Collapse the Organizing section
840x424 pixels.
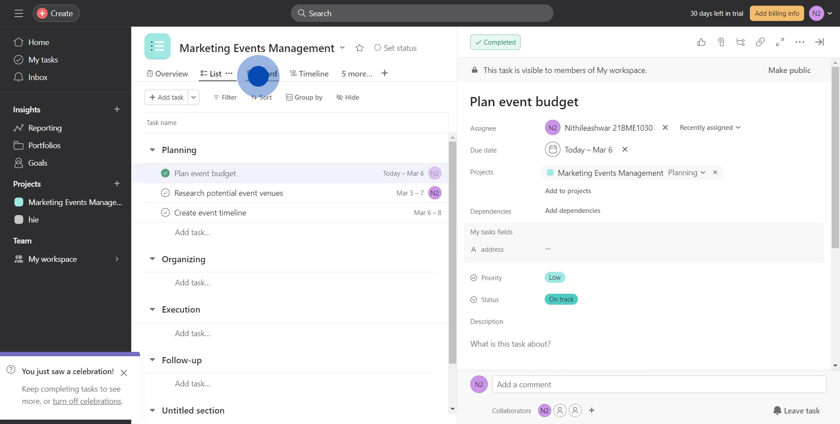coord(152,259)
